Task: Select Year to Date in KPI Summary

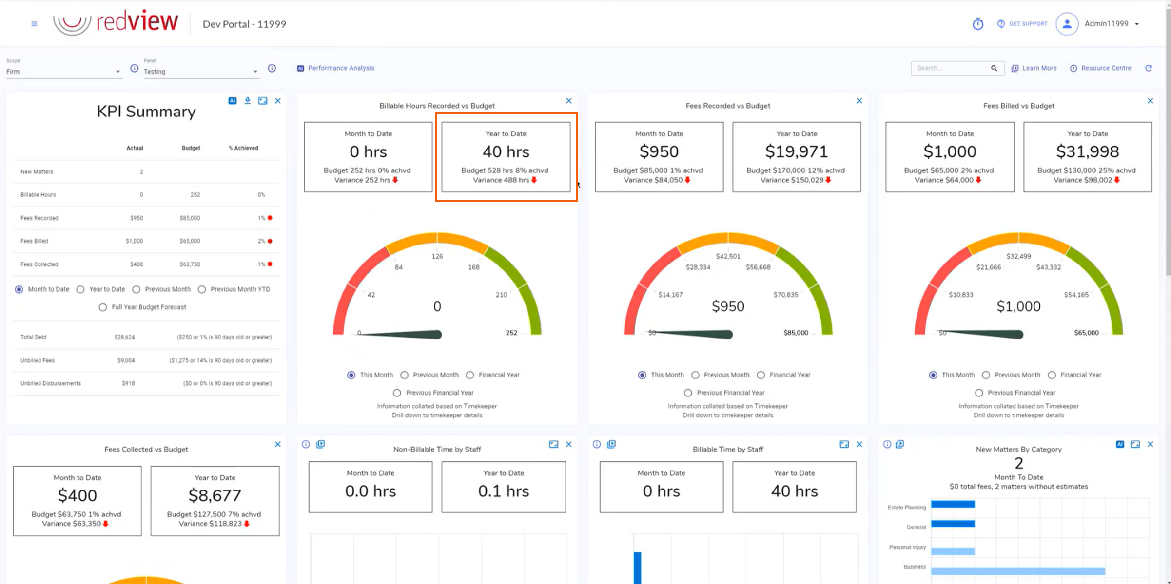Action: coord(81,289)
